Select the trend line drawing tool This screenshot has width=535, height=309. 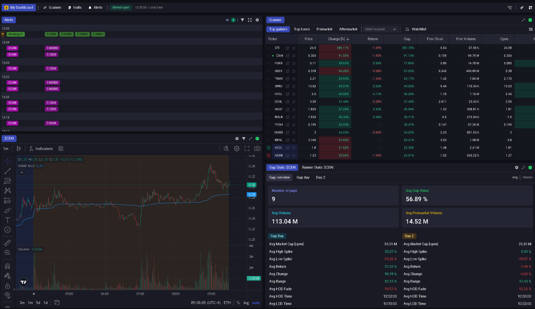click(8, 171)
